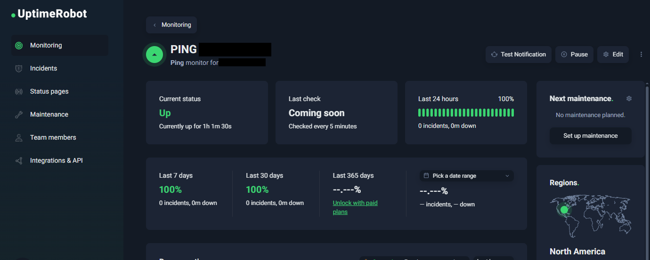Click the Team members person icon
The width and height of the screenshot is (650, 260).
click(x=19, y=138)
